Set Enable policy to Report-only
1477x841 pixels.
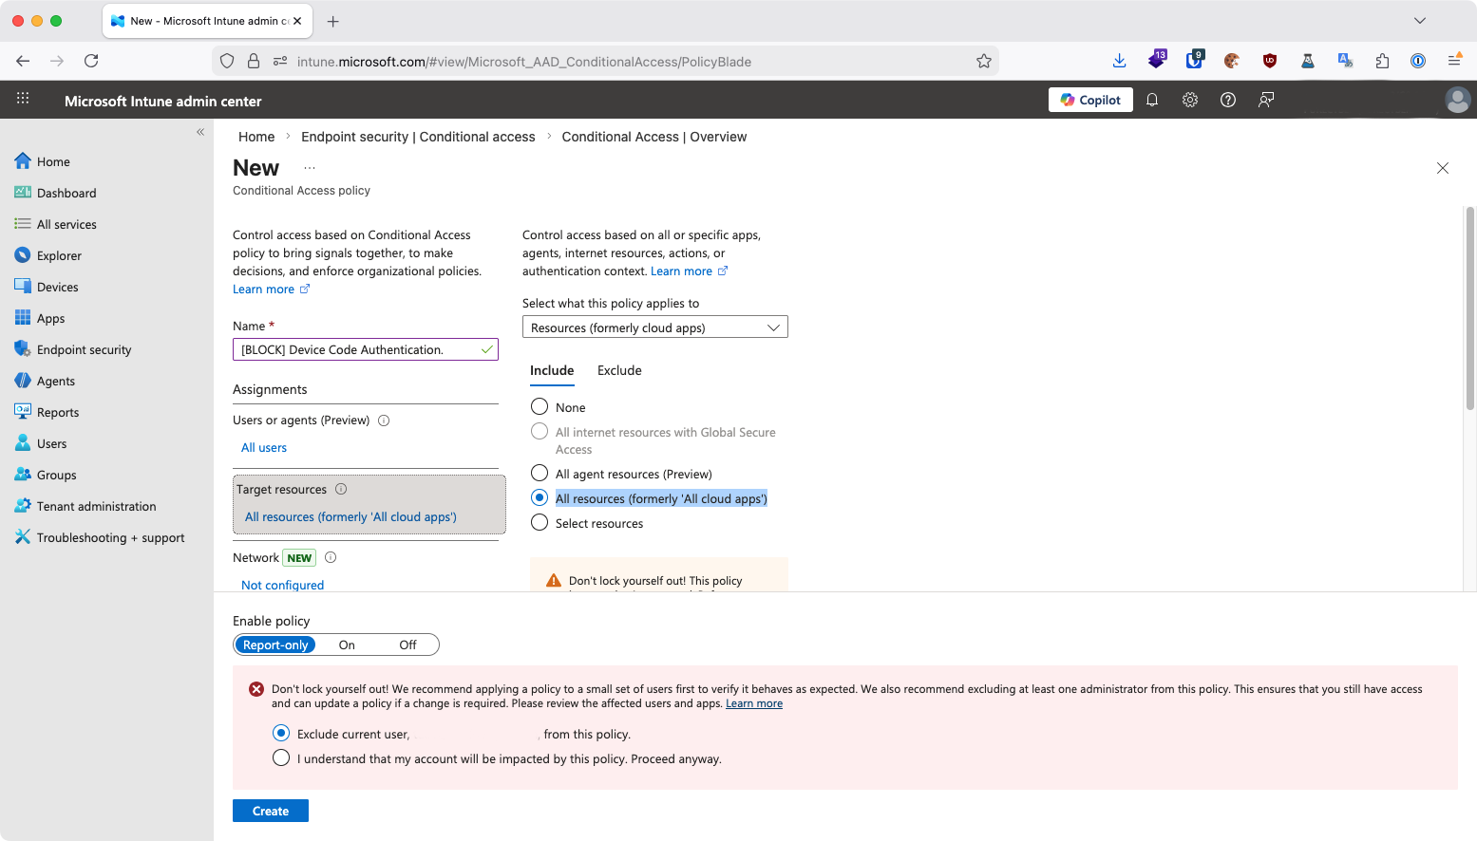[x=275, y=645]
